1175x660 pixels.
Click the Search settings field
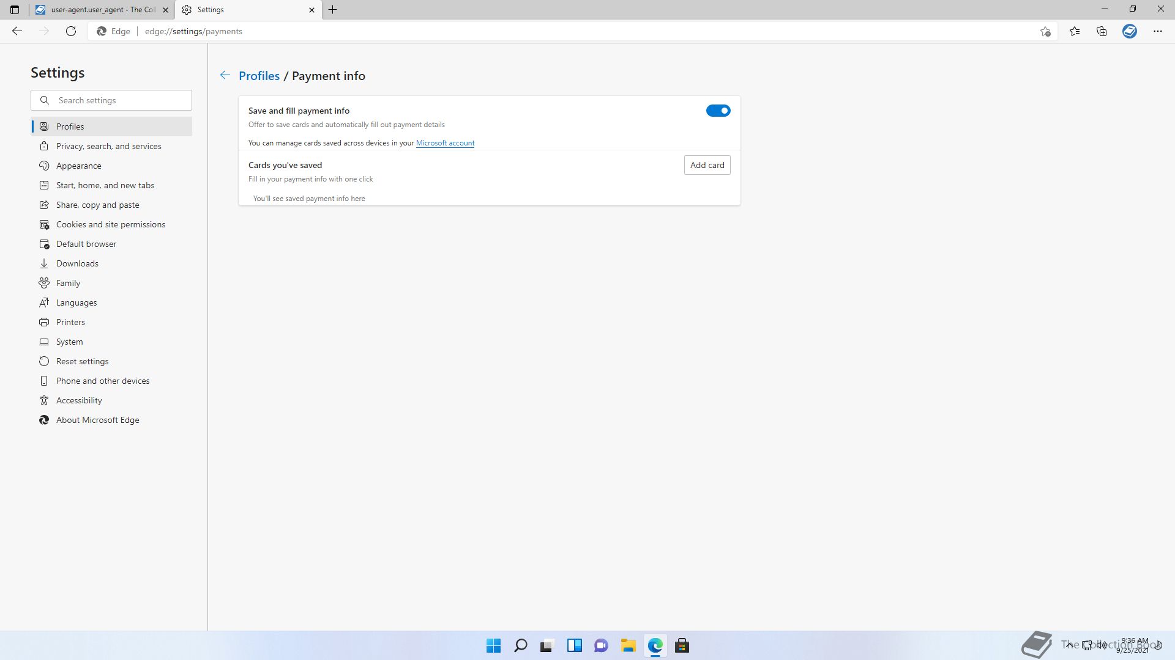[x=111, y=100]
